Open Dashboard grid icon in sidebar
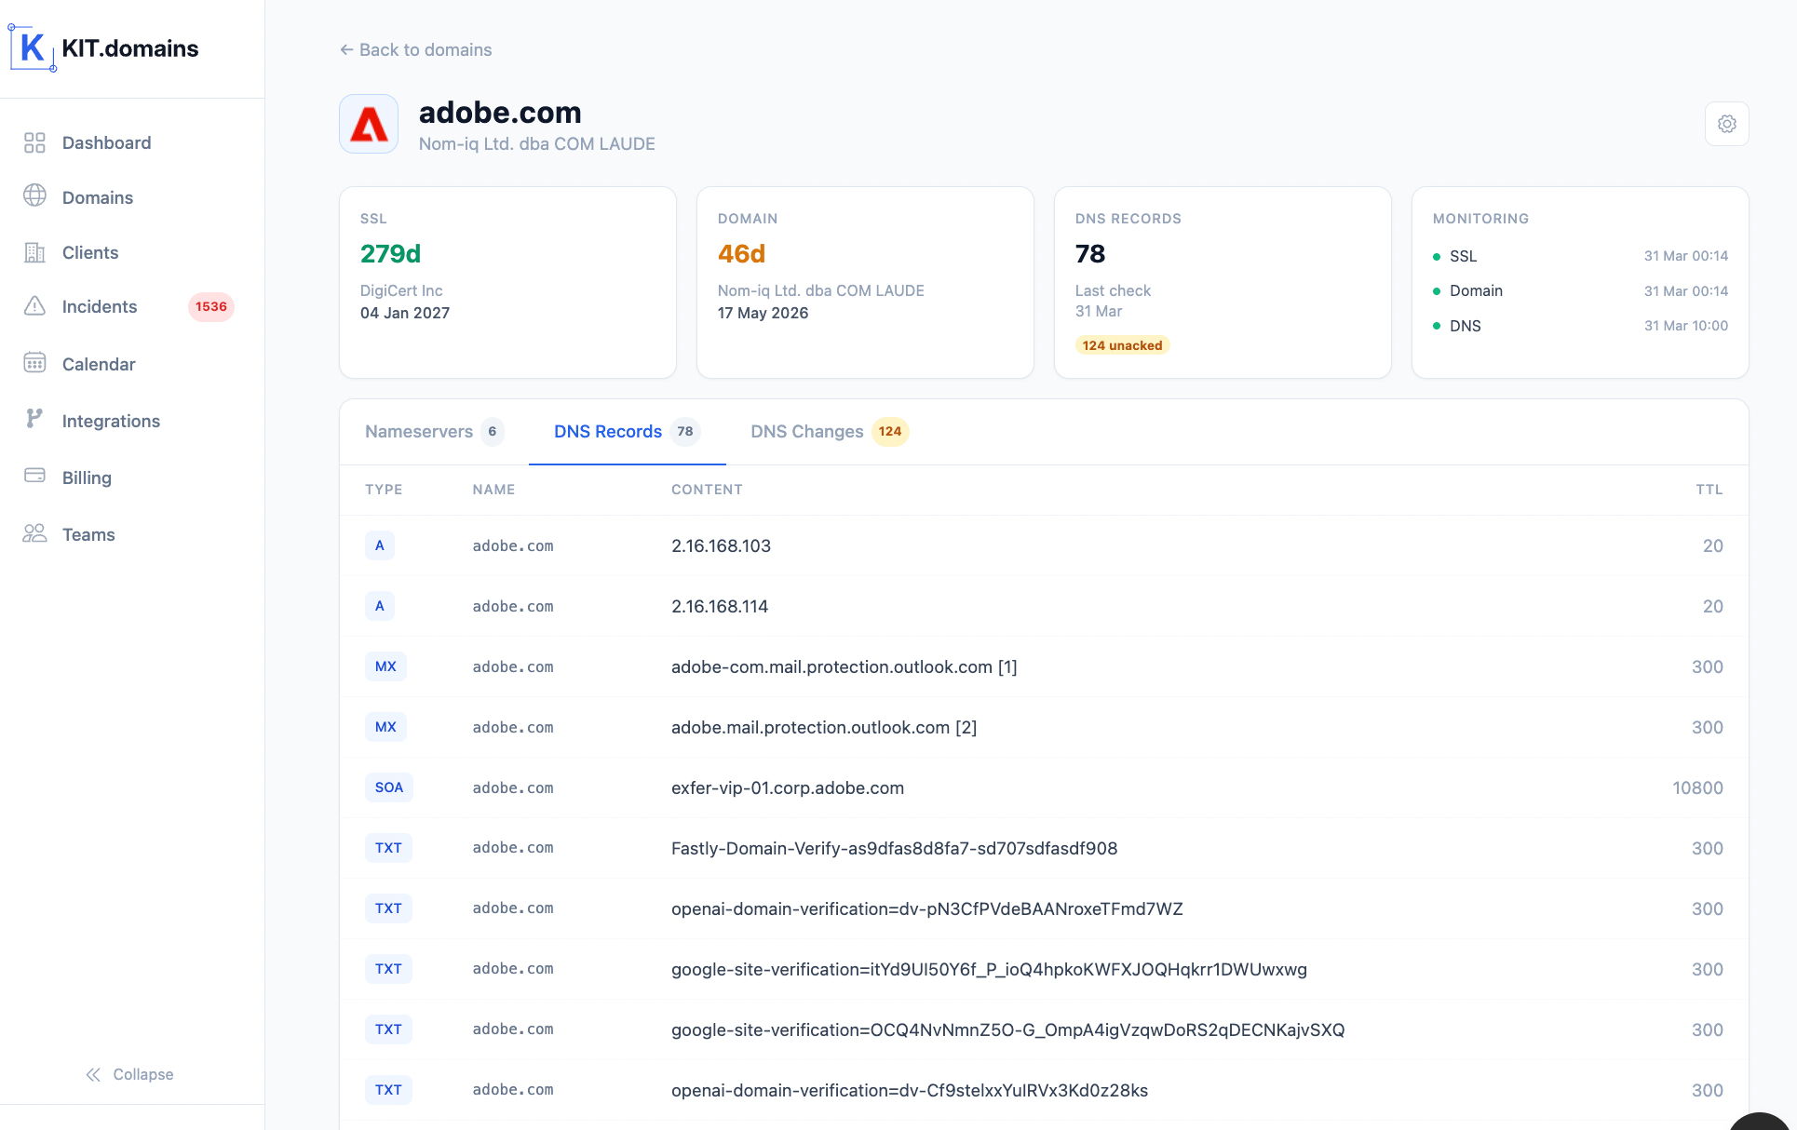1797x1130 pixels. click(x=34, y=142)
